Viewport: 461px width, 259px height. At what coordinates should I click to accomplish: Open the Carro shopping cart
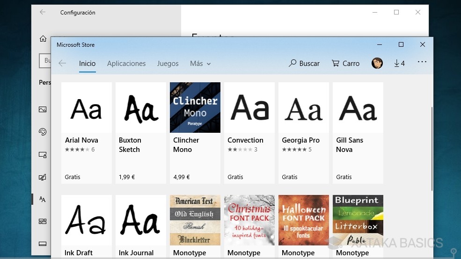345,63
